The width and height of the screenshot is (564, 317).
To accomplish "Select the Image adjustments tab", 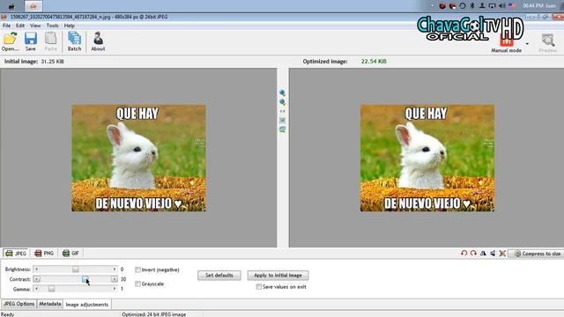I will [87, 305].
